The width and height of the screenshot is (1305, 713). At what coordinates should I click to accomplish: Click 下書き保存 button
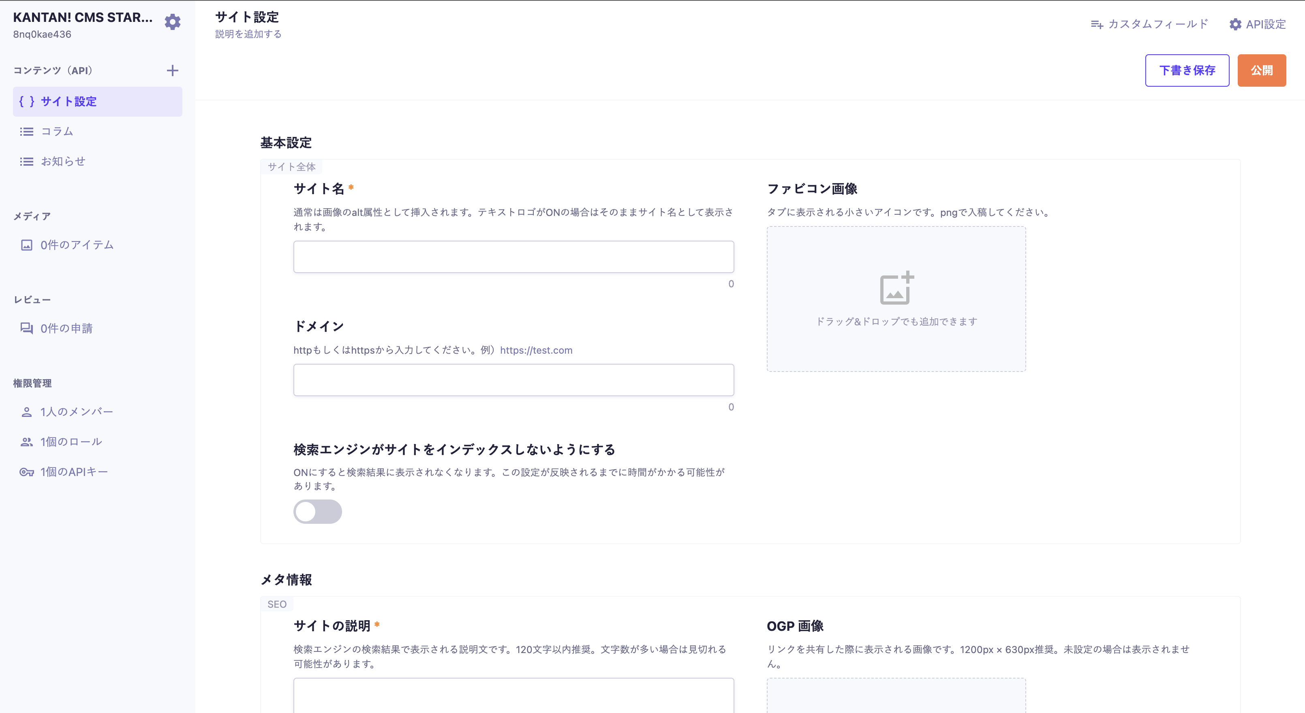click(x=1187, y=70)
